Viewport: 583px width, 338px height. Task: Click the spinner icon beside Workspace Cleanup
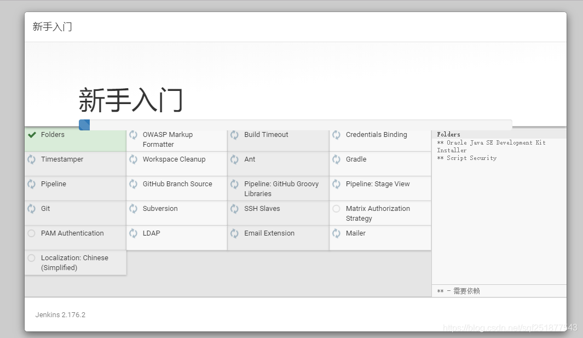point(133,159)
